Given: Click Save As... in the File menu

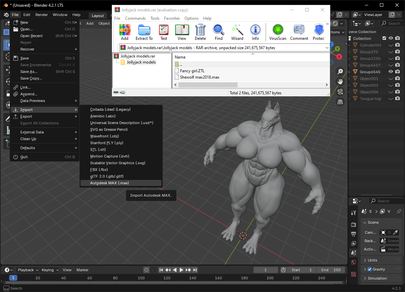Looking at the screenshot, I should point(45,72).
